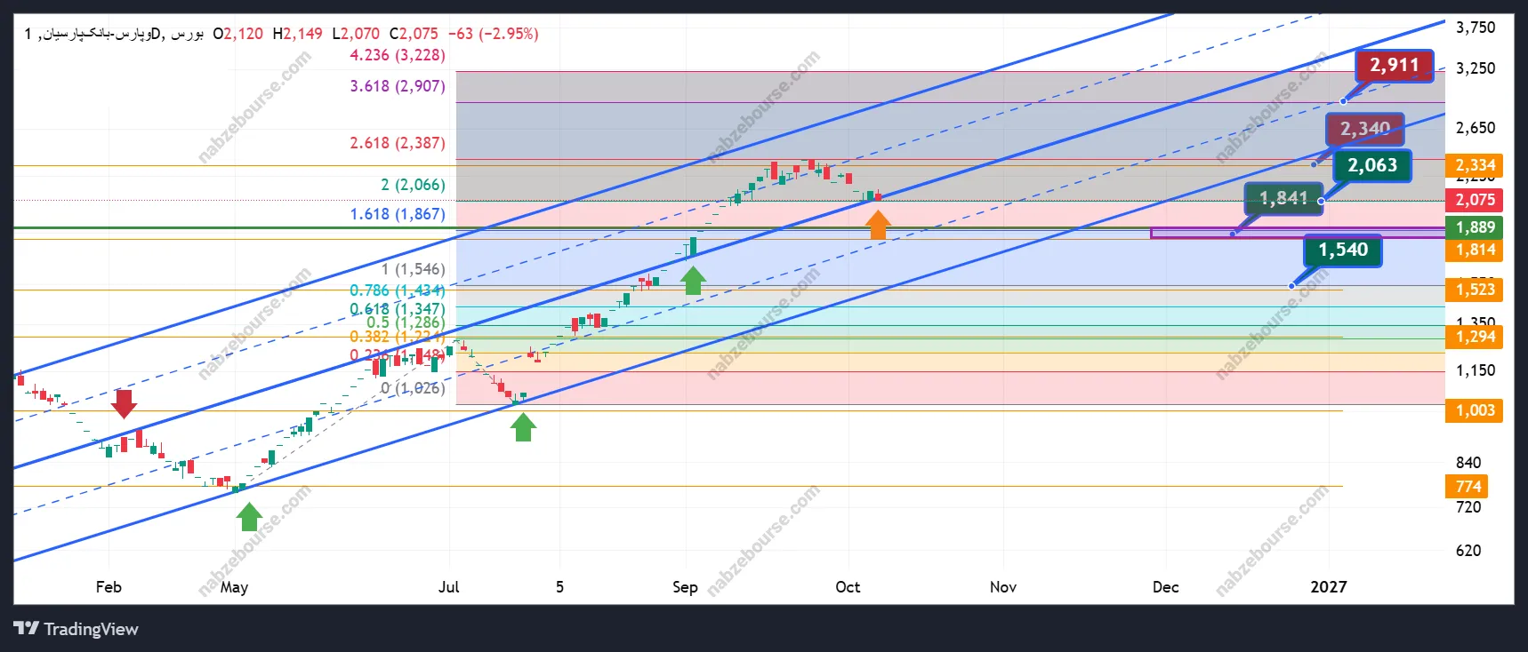Click the 2,340 price callout
The height and width of the screenshot is (652, 1528).
coord(1365,130)
